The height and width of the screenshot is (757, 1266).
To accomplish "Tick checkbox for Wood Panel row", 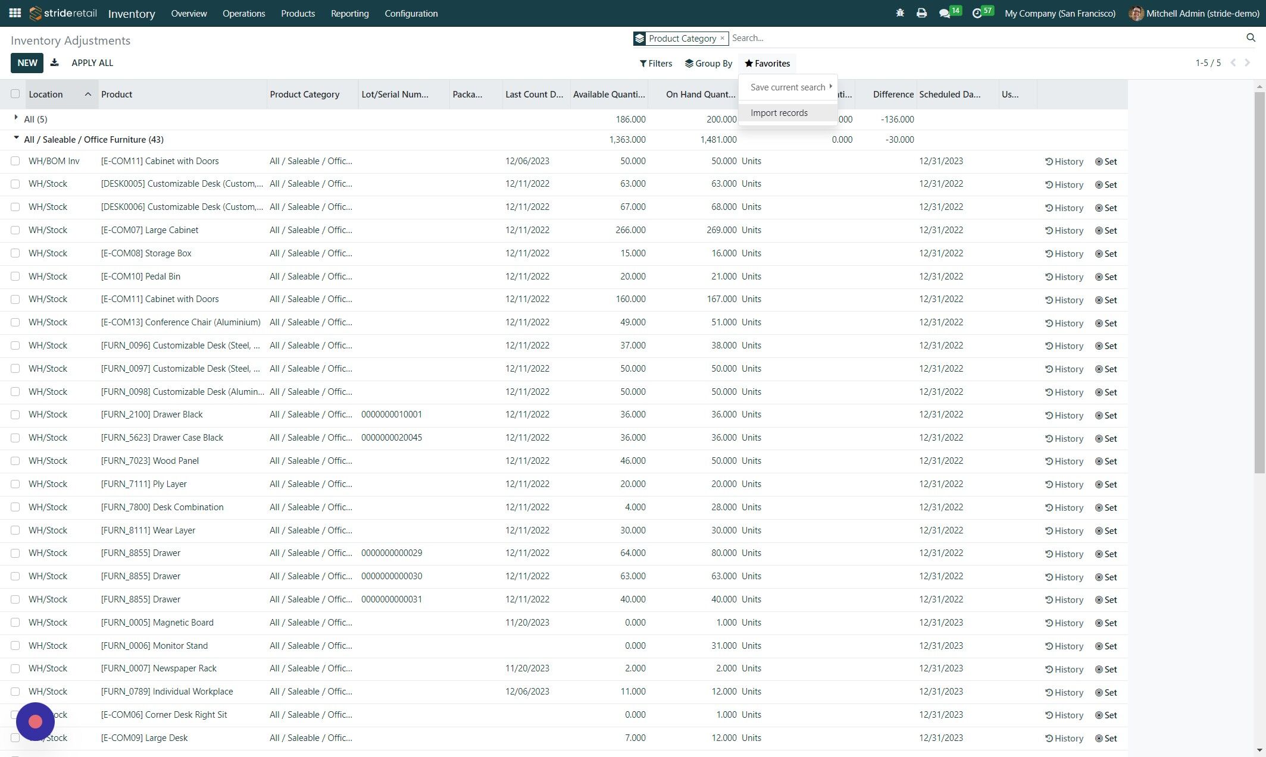I will [15, 461].
